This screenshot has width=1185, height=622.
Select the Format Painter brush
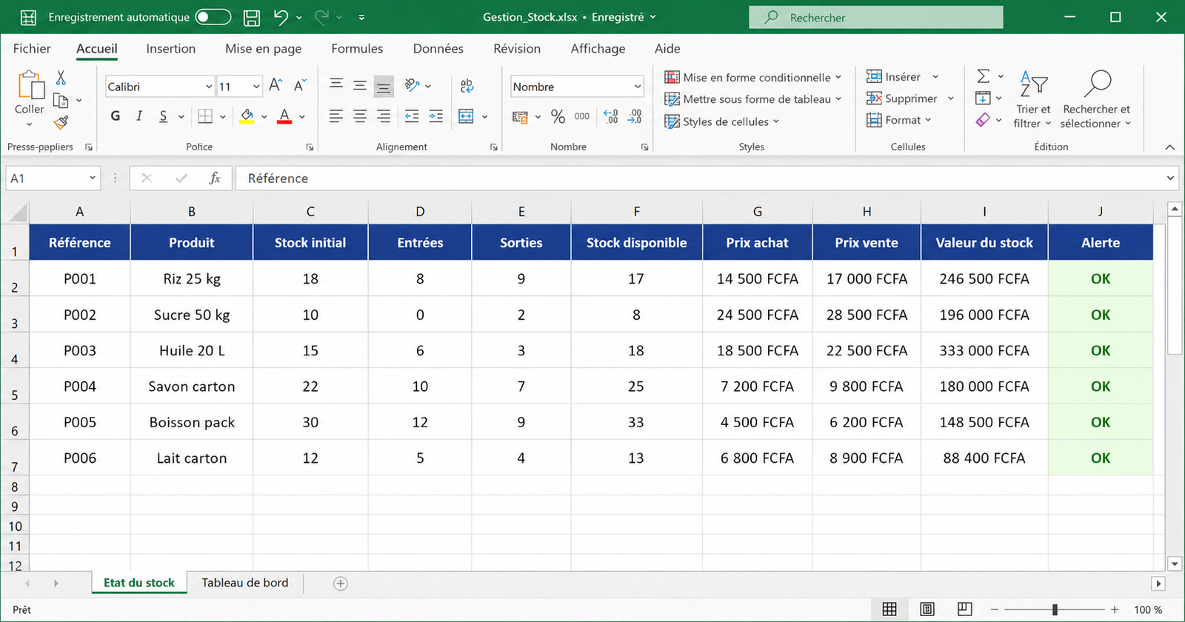click(61, 122)
